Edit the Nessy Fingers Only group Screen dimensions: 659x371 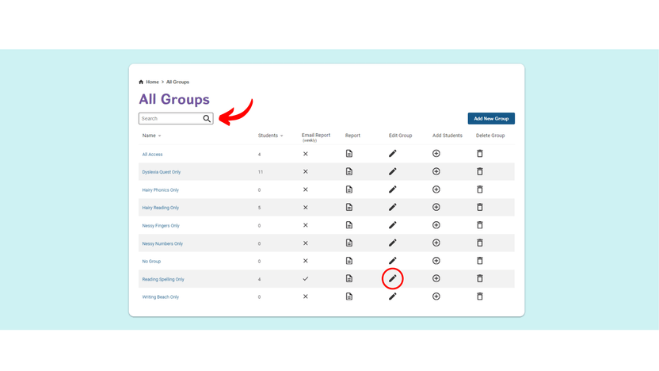tap(393, 225)
